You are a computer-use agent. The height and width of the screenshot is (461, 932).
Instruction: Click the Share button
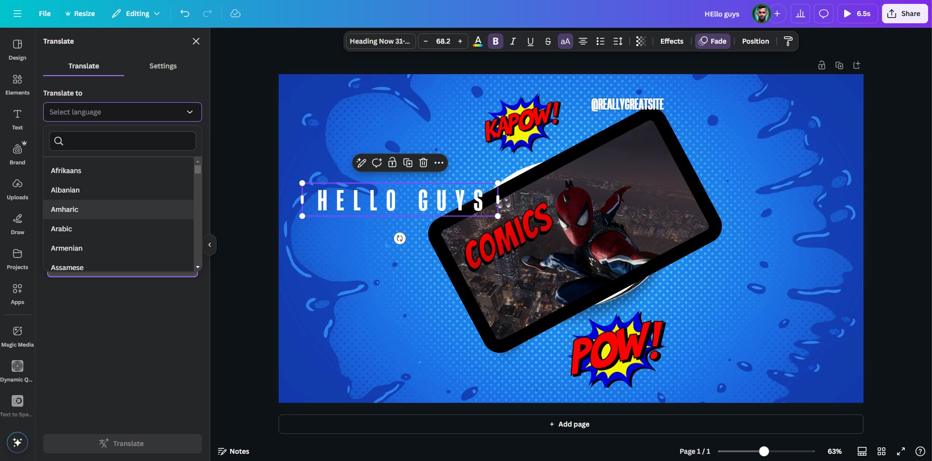904,14
